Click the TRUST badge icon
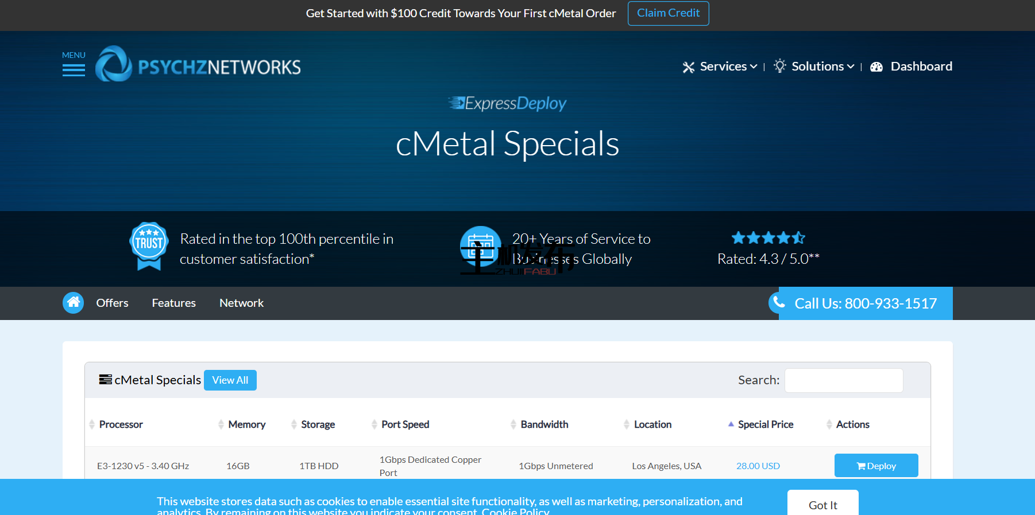The width and height of the screenshot is (1035, 515). [149, 246]
